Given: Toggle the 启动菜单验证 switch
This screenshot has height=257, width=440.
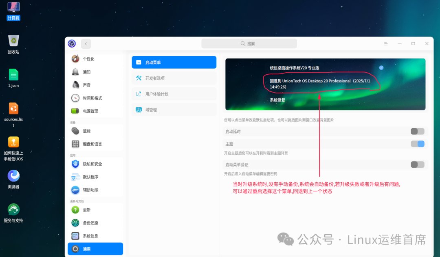Looking at the screenshot, I should (x=417, y=164).
